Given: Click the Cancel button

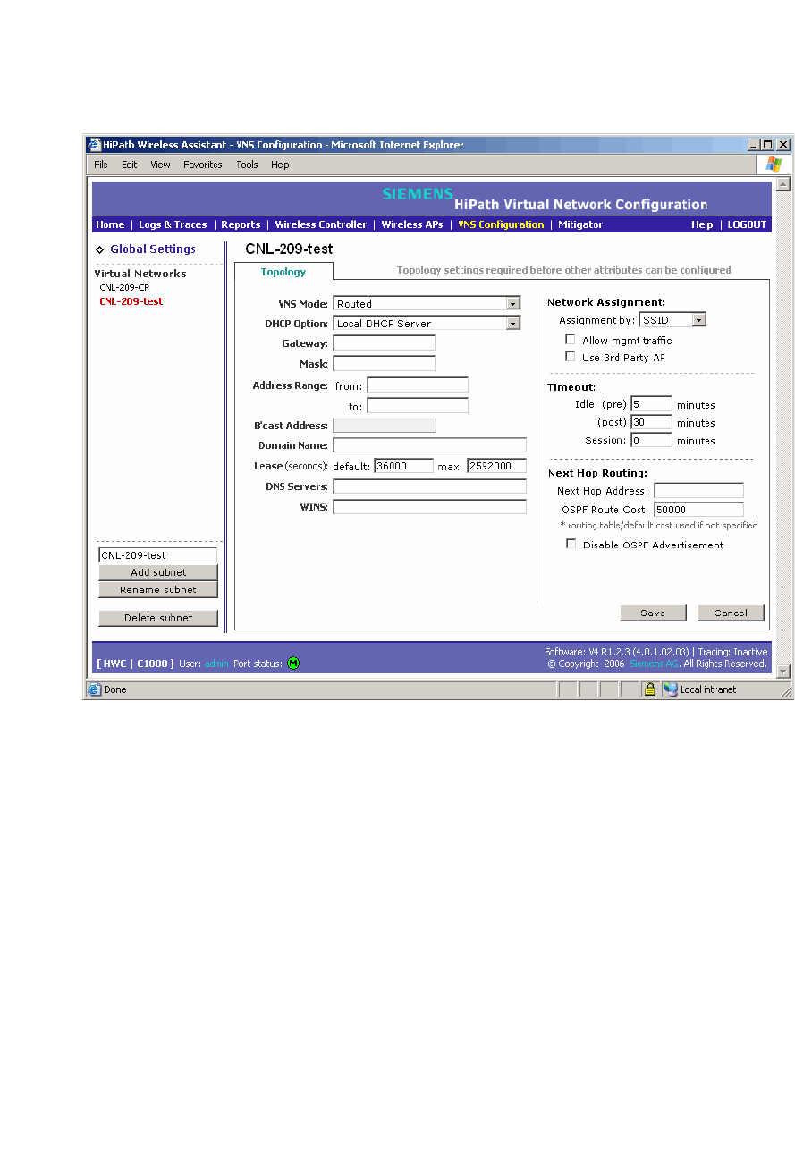Looking at the screenshot, I should [731, 613].
